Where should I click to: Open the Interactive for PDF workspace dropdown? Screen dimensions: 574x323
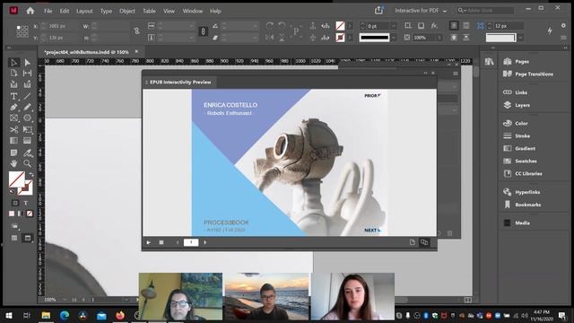421,11
